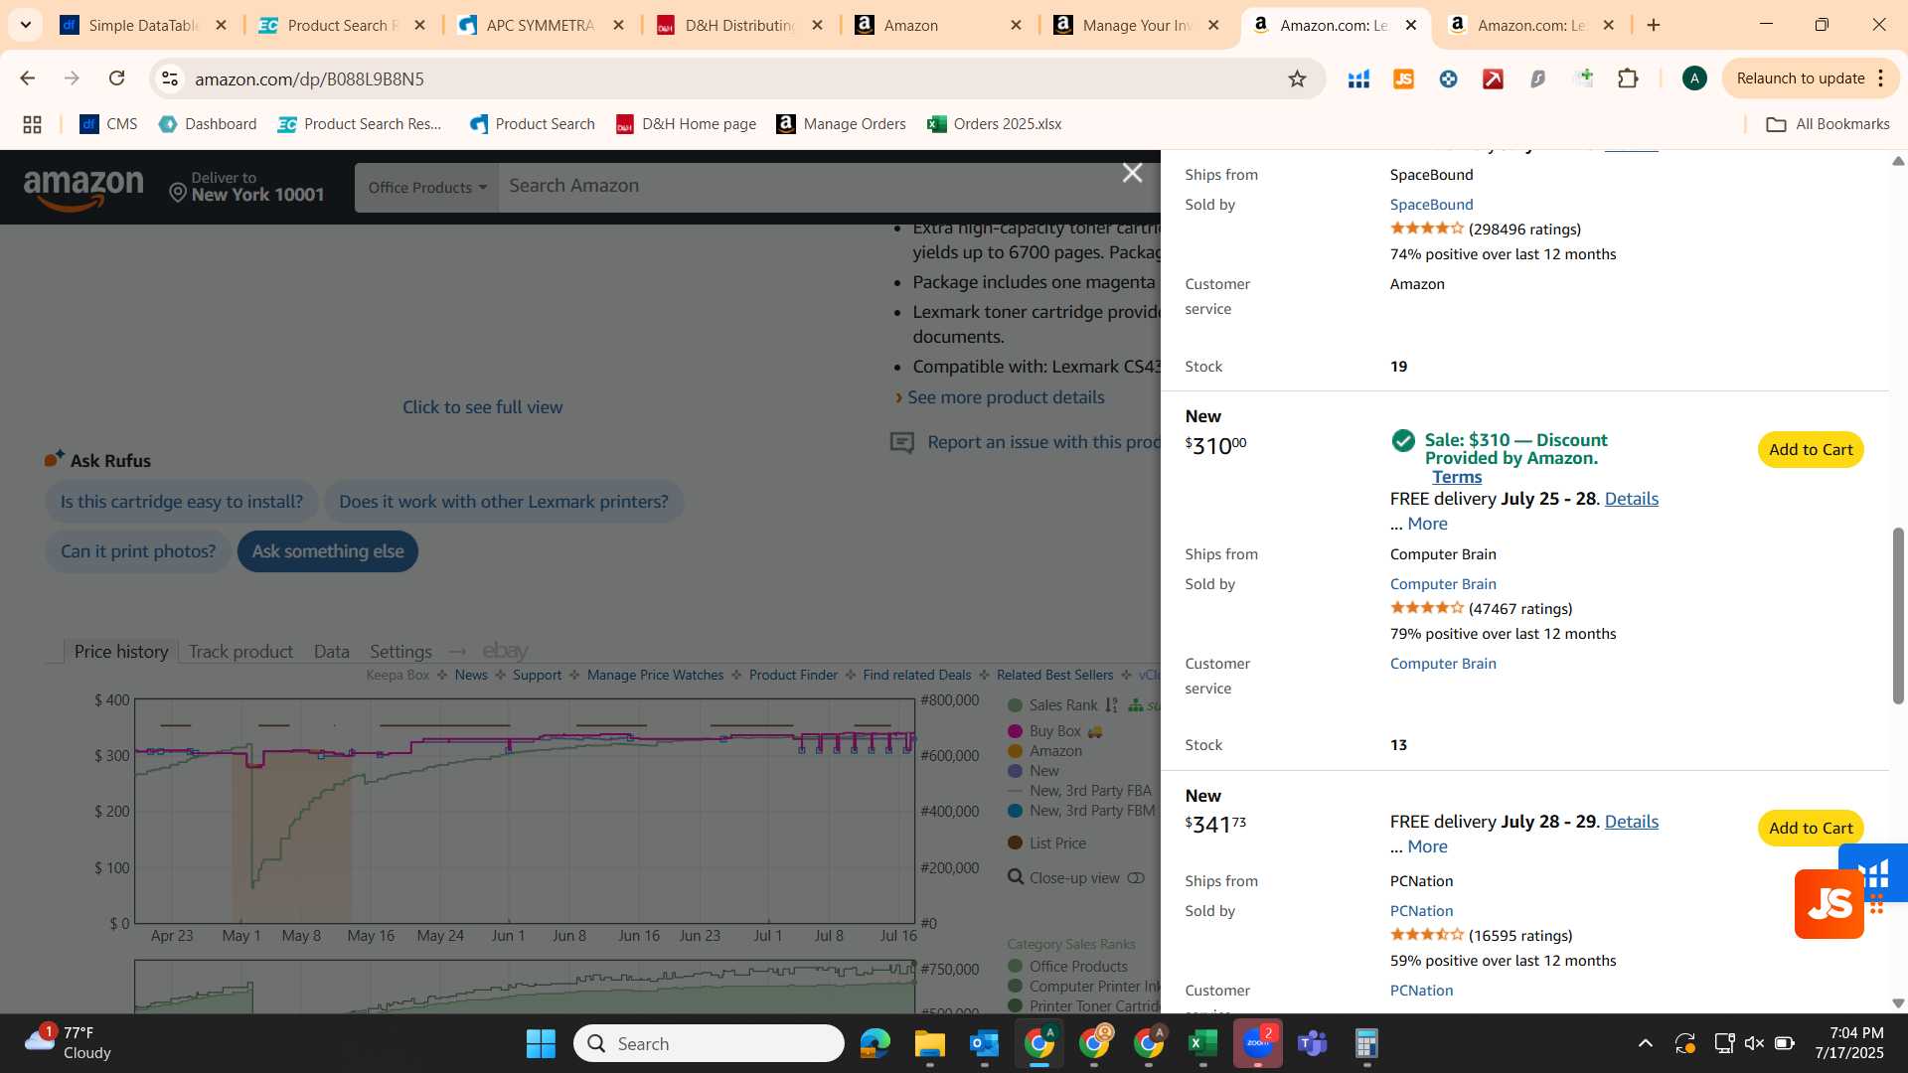The height and width of the screenshot is (1073, 1908).
Task: Open the Chrome apps grid icon
Action: click(x=32, y=124)
